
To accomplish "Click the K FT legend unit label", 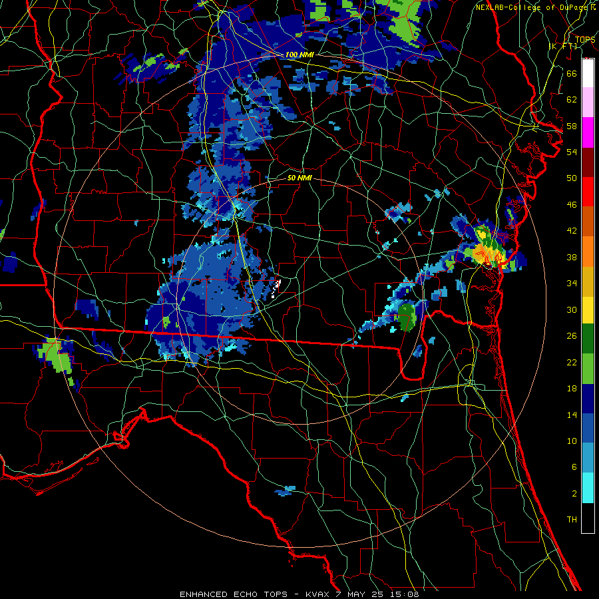I will (563, 46).
